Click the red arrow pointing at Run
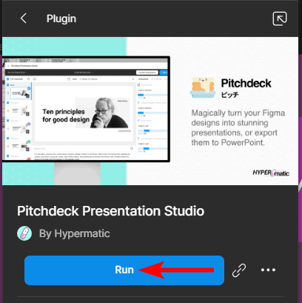302x303 pixels. pos(176,270)
